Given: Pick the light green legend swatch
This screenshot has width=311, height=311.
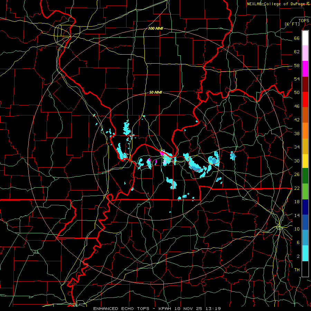Looking at the screenshot, I should 305,191.
